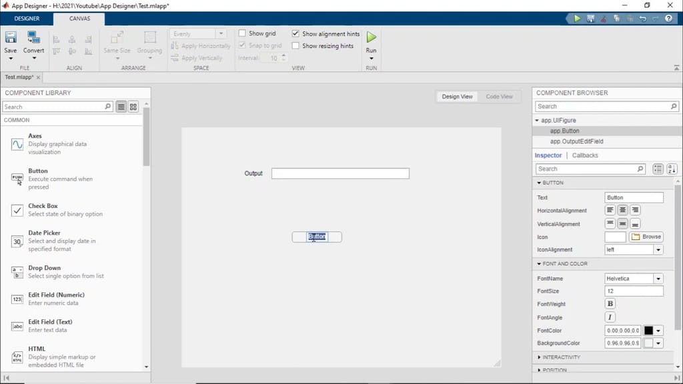The width and height of the screenshot is (683, 384).
Task: Open Code View on the canvas
Action: point(499,96)
